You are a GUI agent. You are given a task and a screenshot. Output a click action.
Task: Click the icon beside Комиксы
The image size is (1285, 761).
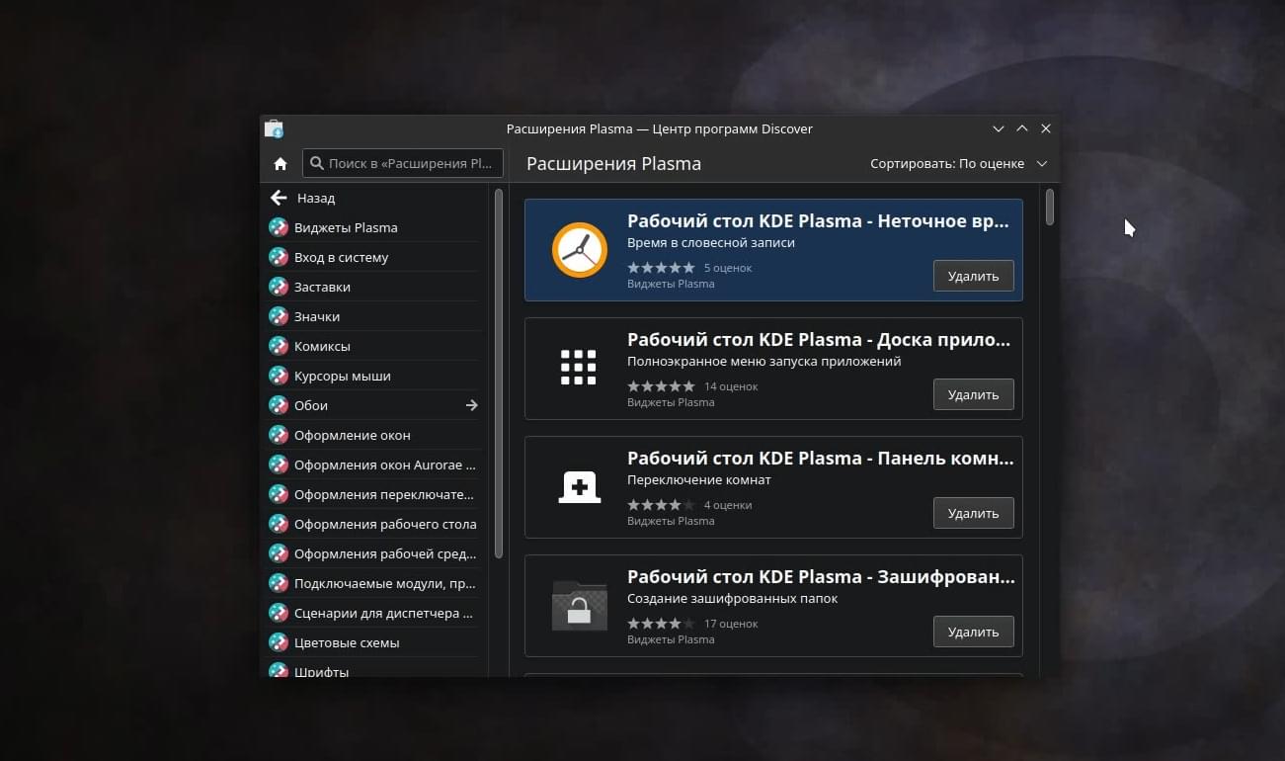[279, 346]
